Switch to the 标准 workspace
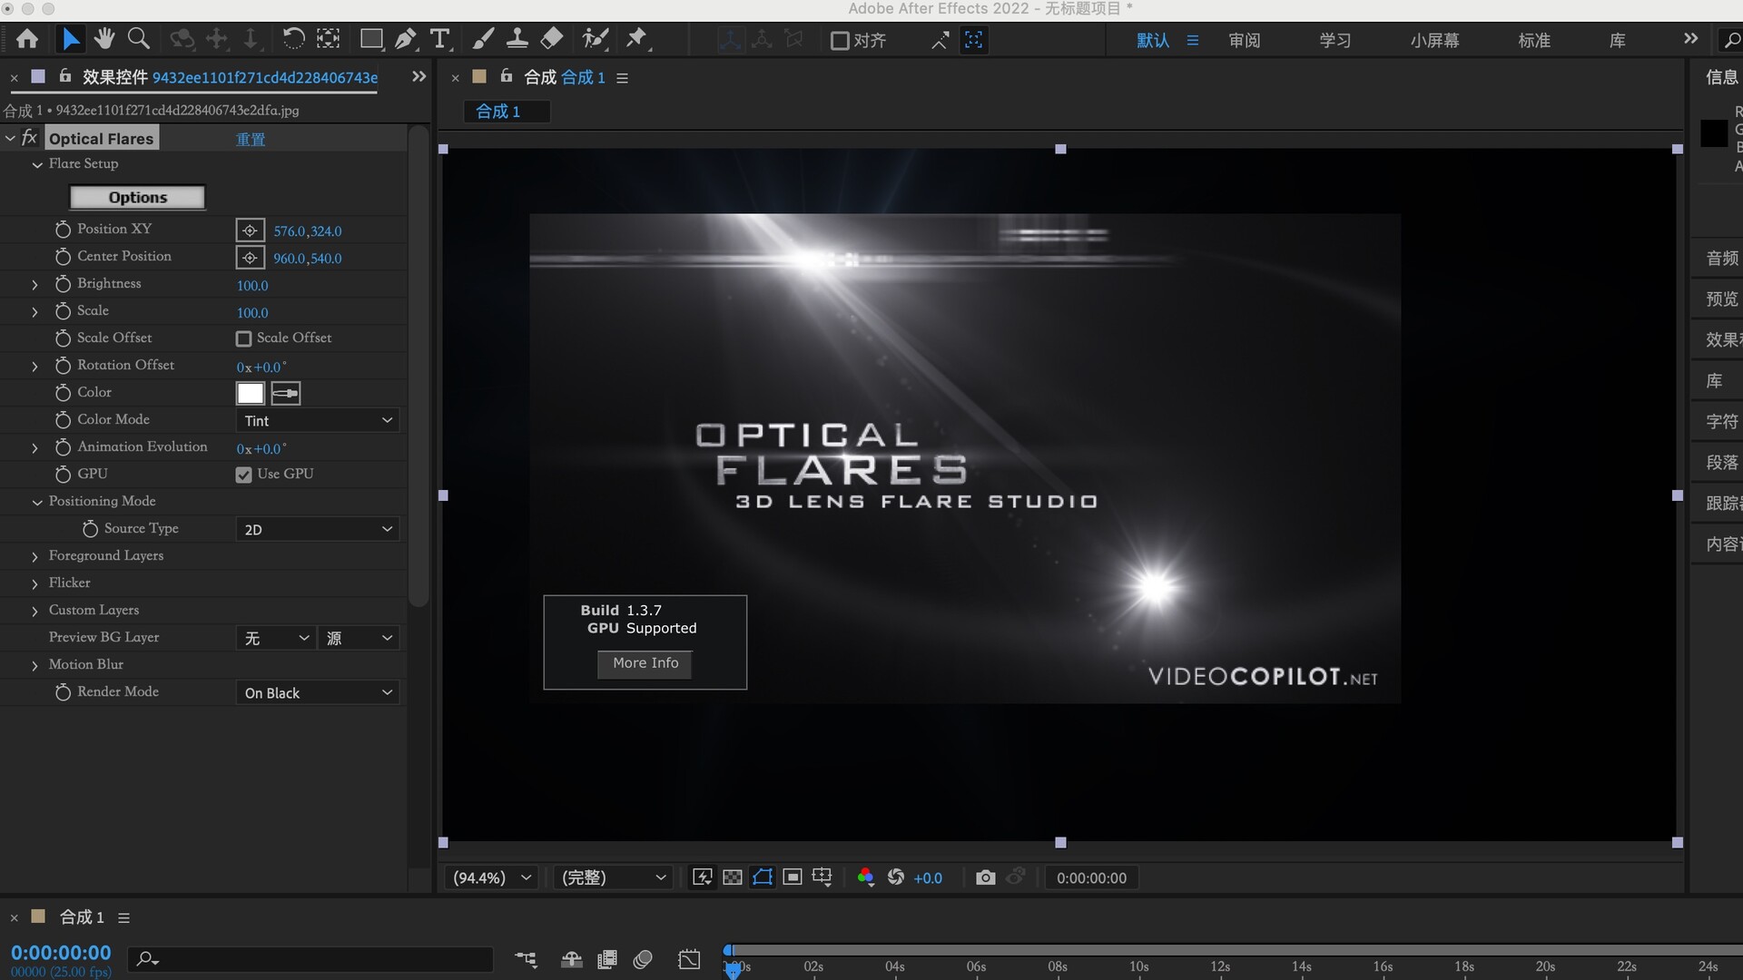 (1534, 41)
